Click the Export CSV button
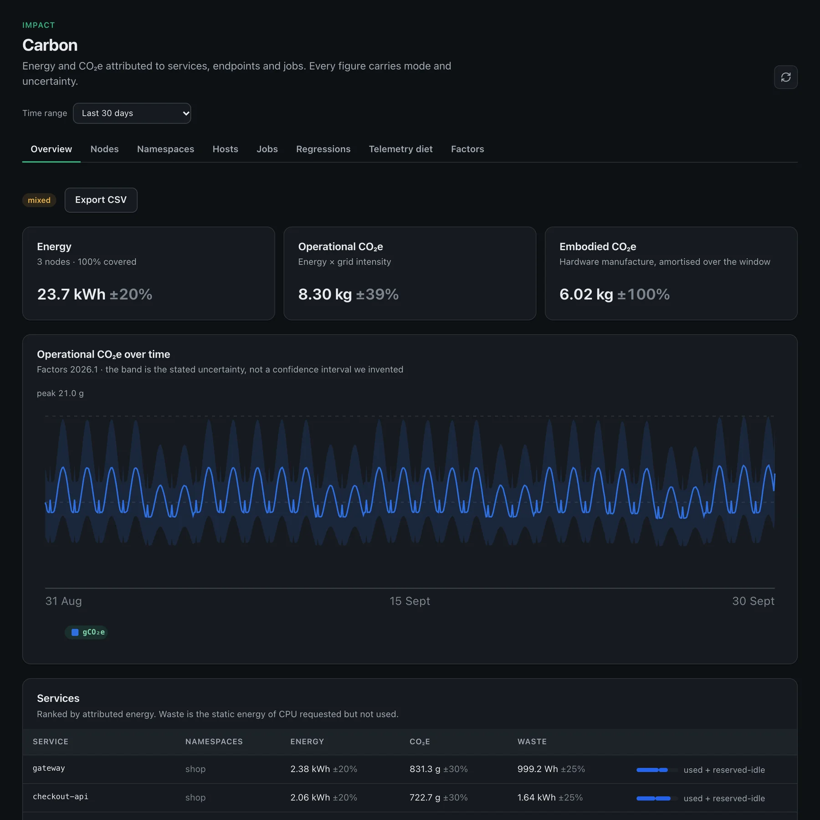The height and width of the screenshot is (820, 820). (x=101, y=200)
